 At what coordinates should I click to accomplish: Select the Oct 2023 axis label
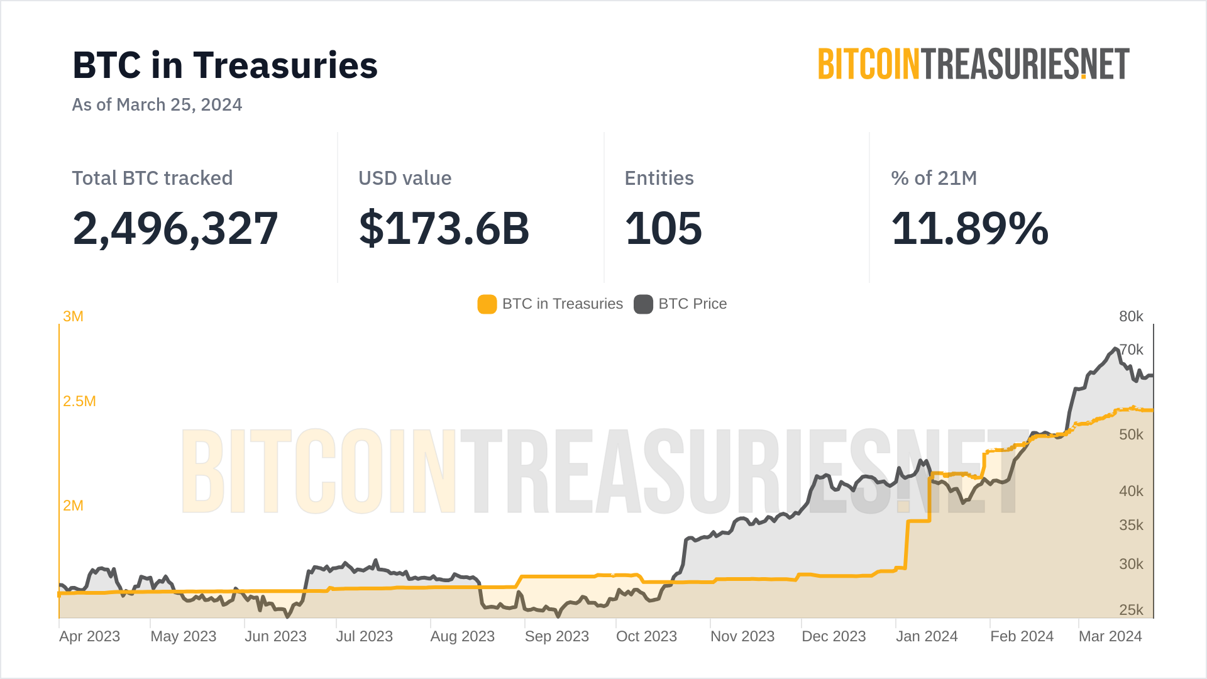pyautogui.click(x=646, y=636)
